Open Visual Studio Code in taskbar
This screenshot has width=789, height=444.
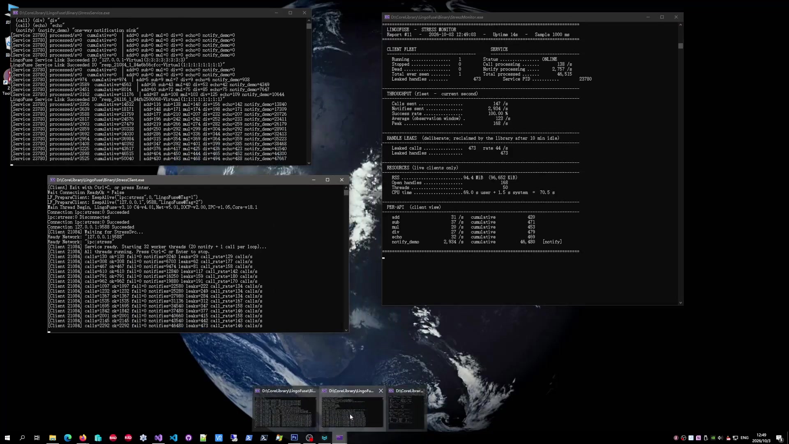tap(173, 438)
